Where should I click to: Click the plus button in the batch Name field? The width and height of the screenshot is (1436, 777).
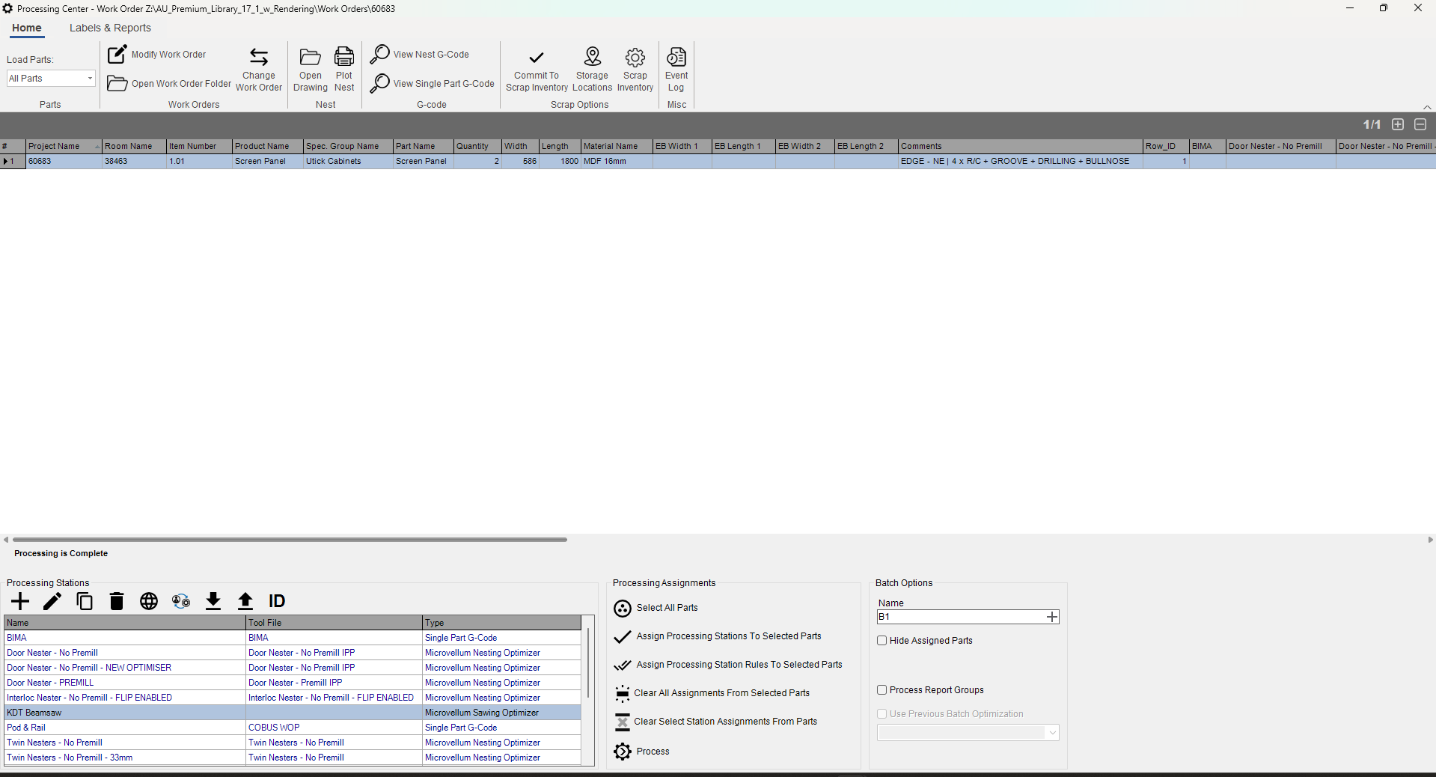point(1052,617)
